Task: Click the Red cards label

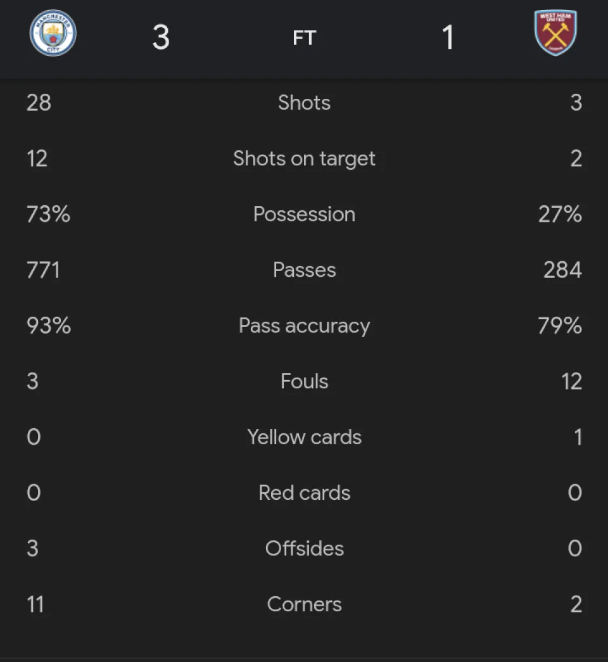Action: (304, 493)
